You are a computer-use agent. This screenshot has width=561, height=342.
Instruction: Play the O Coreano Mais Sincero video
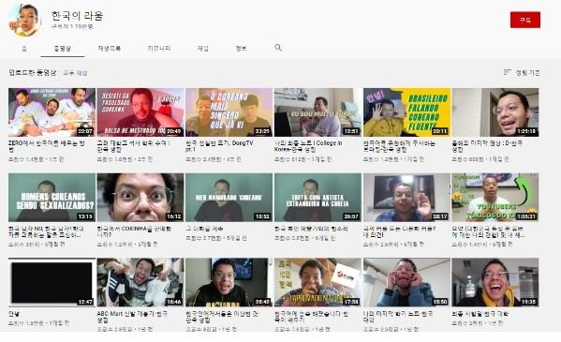click(229, 112)
